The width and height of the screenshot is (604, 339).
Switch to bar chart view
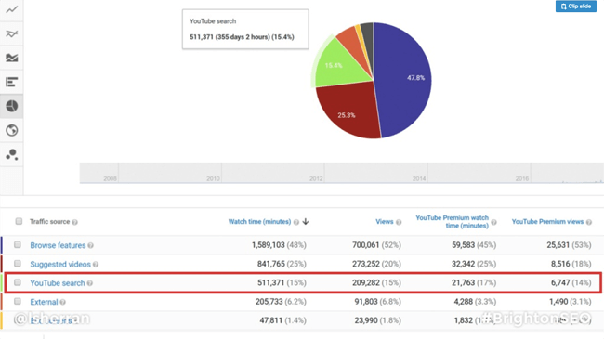point(11,82)
